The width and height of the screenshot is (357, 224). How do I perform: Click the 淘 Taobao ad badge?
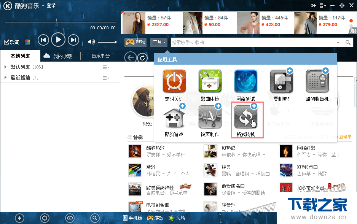(353, 31)
